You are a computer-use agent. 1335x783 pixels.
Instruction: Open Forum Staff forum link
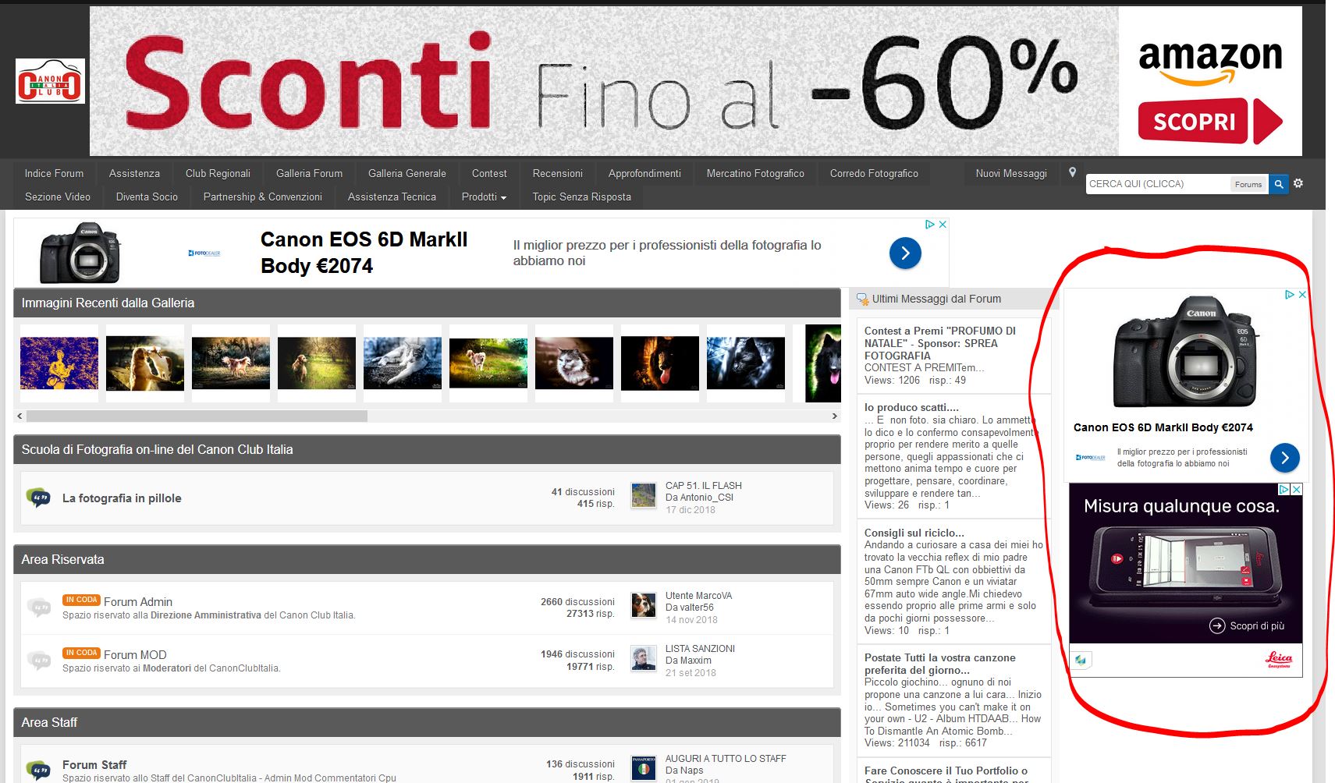(94, 765)
